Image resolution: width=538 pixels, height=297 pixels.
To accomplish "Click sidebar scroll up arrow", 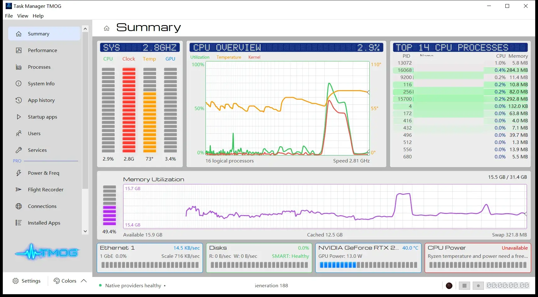I will point(85,29).
